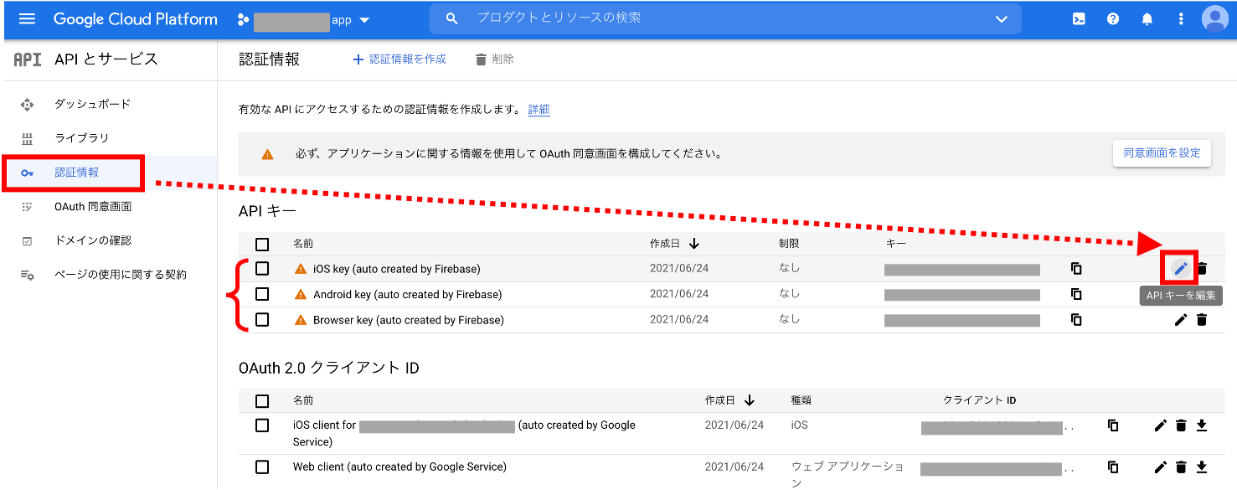Open ページの使用に関する契約 sidebar item
Viewport: 1237px width, 490px height.
tap(121, 275)
